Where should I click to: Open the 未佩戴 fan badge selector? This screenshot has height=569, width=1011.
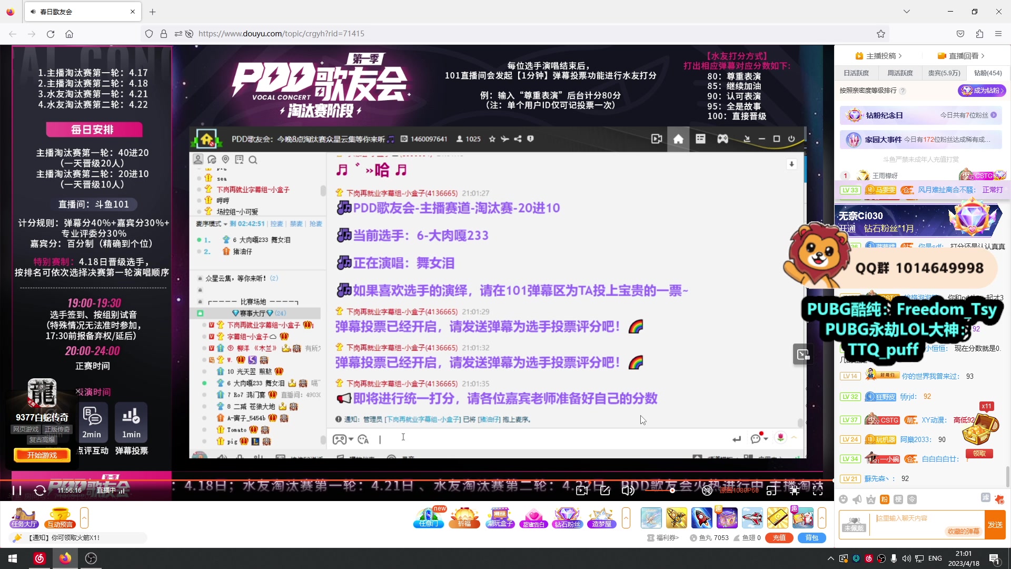(x=854, y=525)
